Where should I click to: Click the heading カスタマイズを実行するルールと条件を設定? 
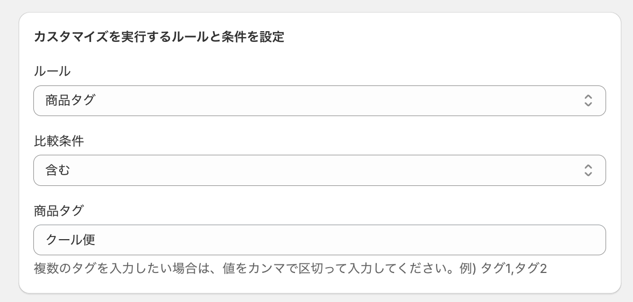click(x=159, y=37)
